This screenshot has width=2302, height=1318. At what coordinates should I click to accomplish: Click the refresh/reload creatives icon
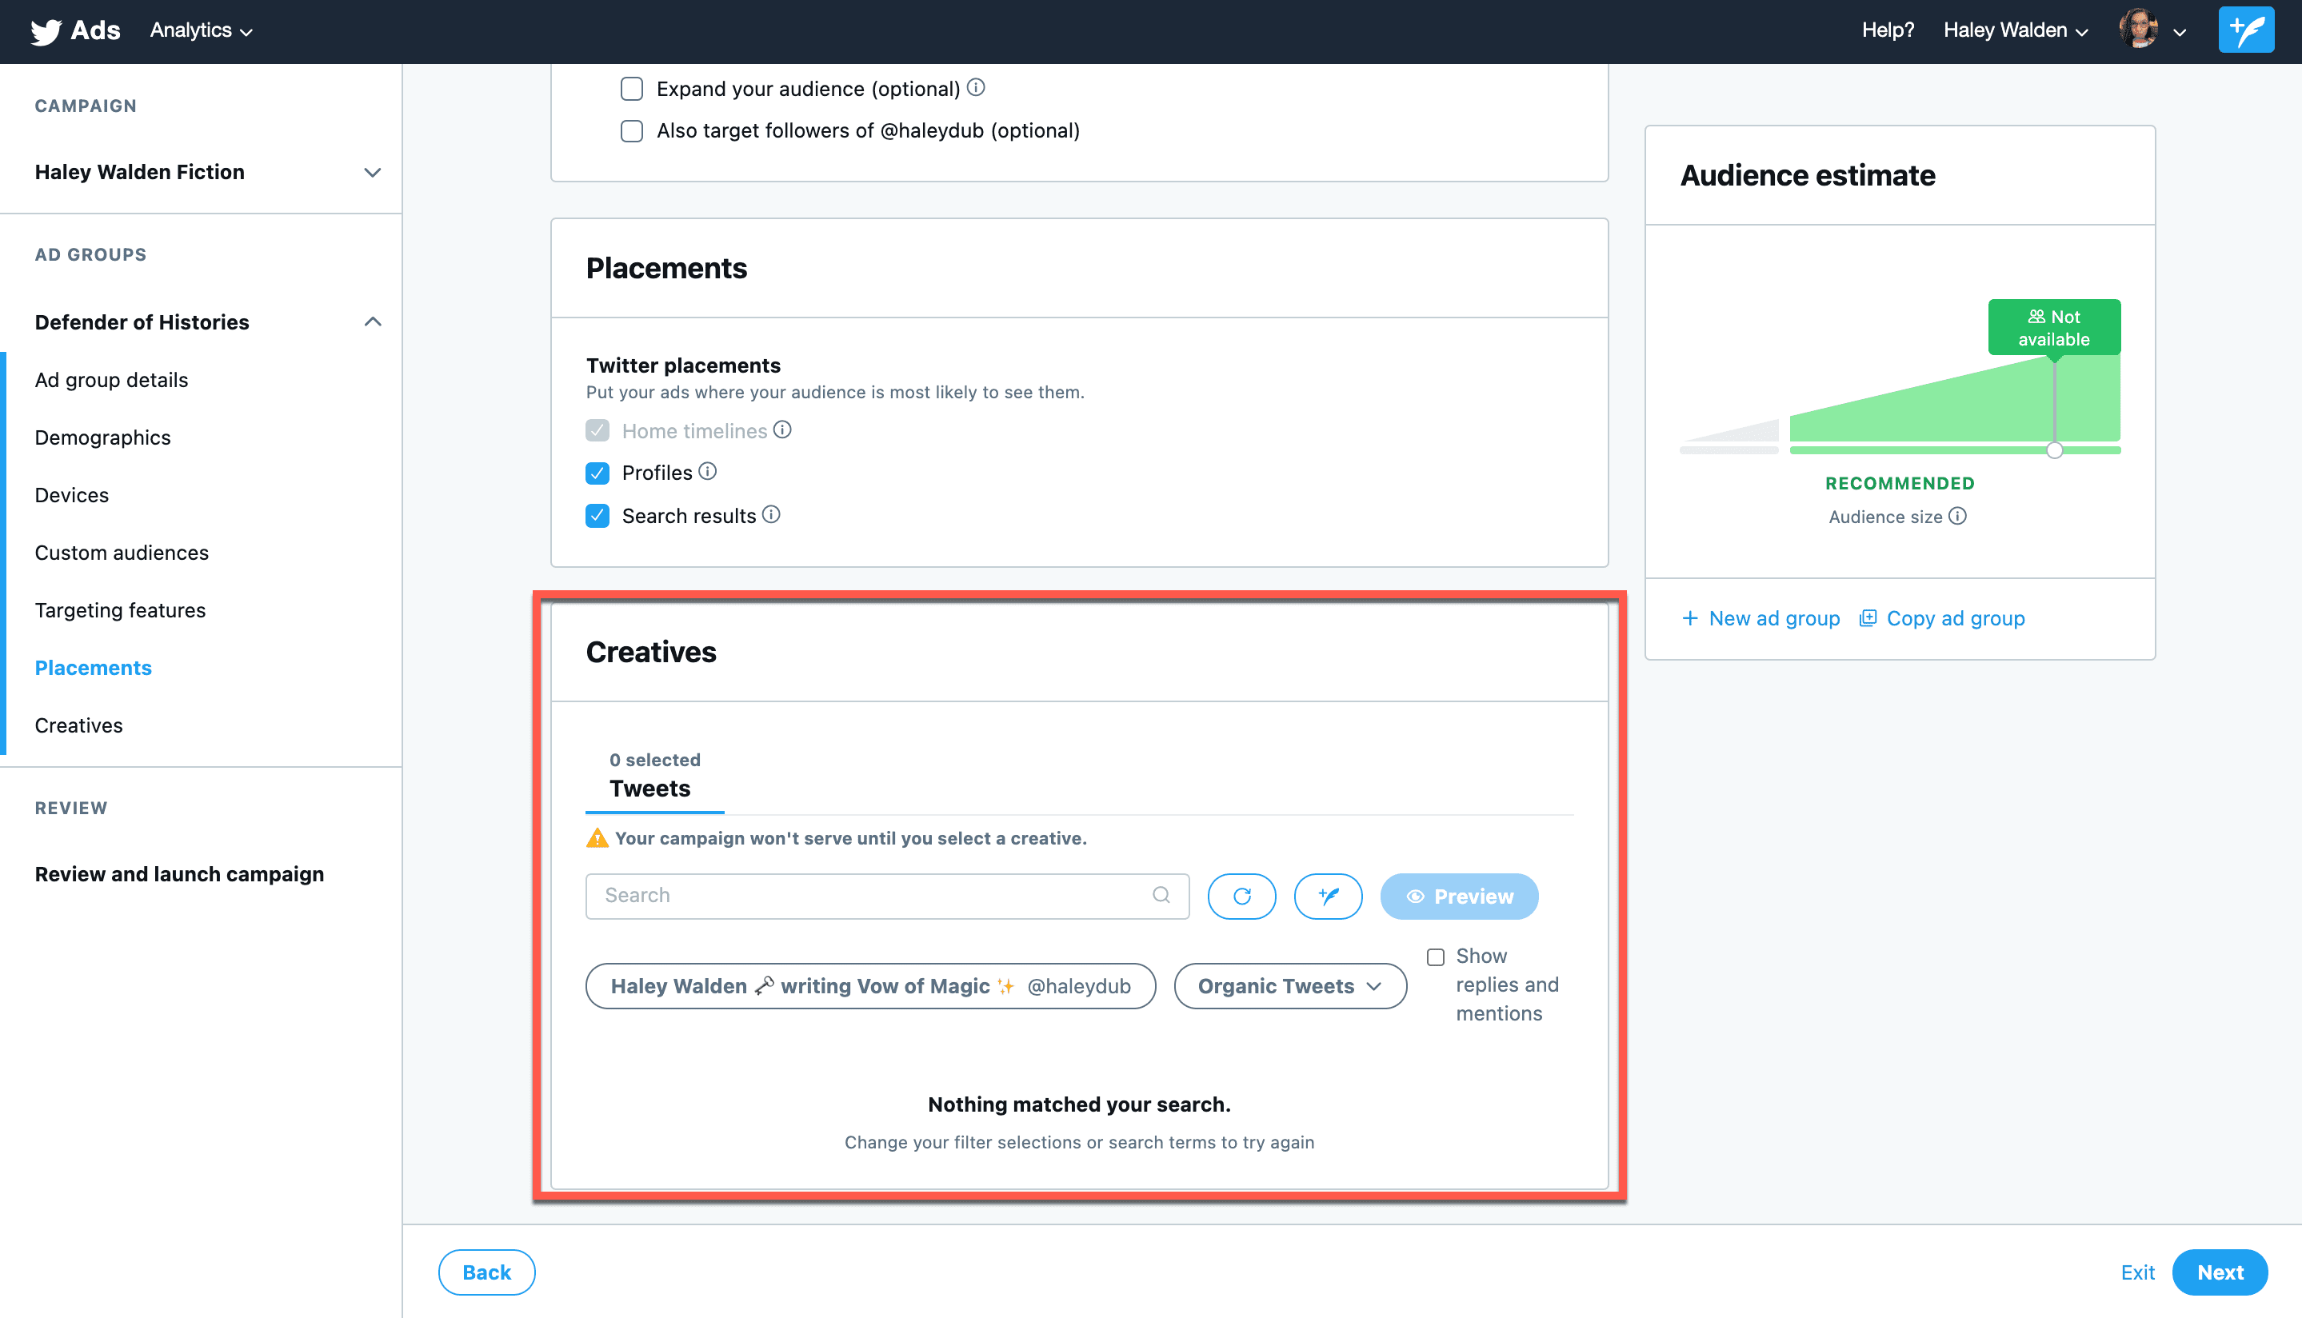point(1245,896)
